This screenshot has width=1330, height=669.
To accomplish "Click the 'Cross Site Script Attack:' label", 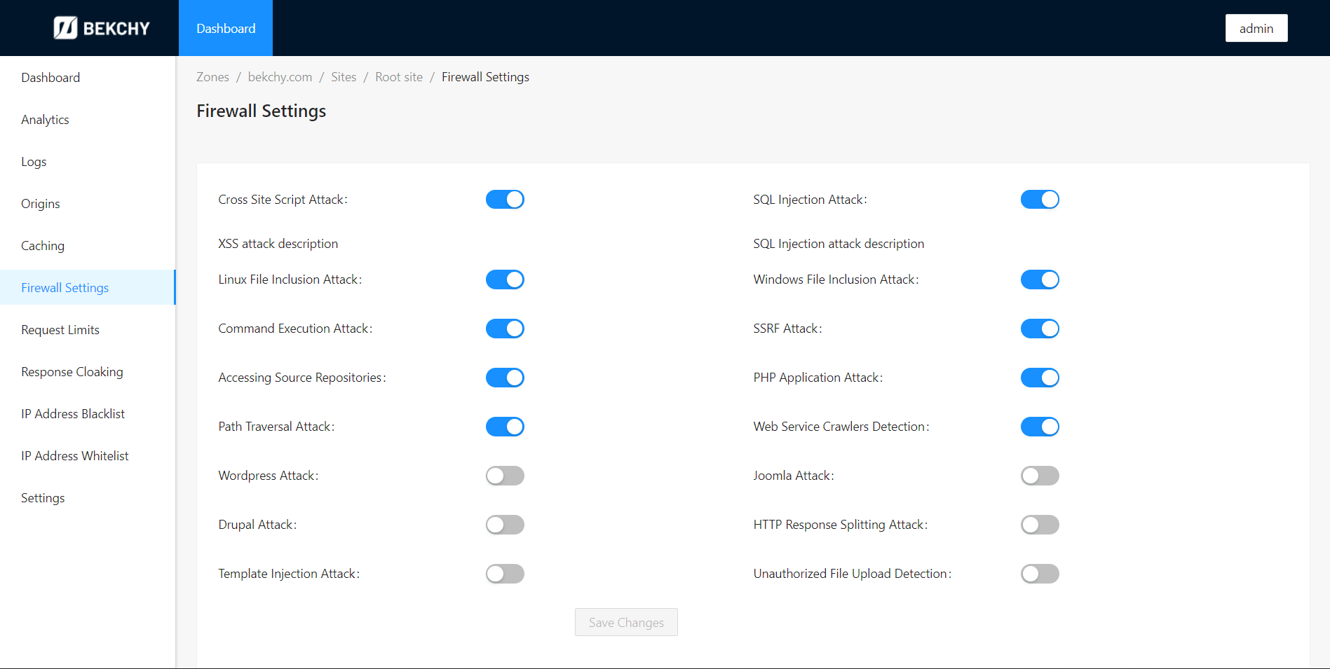I will 283,200.
